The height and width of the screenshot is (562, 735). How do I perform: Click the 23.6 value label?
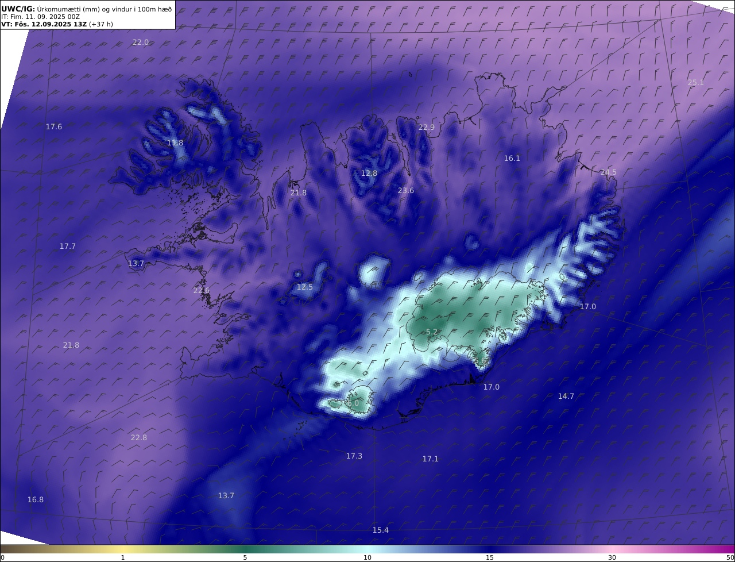[406, 191]
